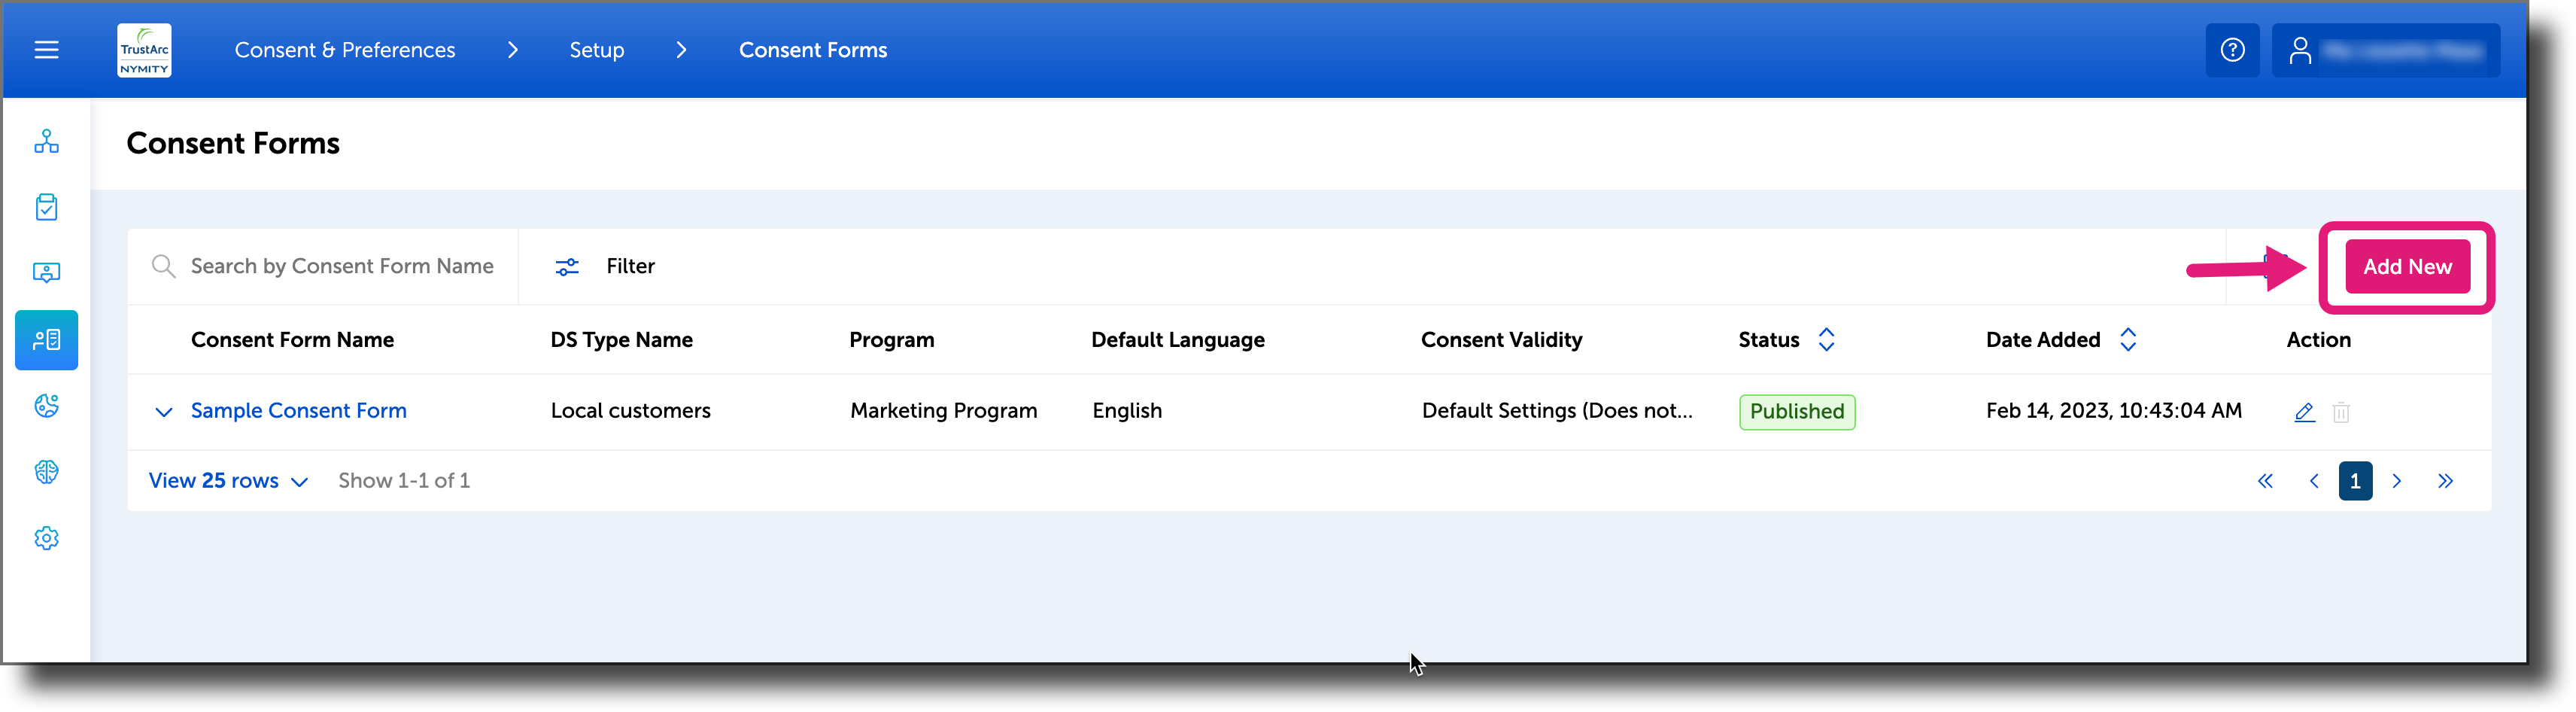Open the settings gear in sidebar
Screen dimensions: 2576x712
point(46,537)
